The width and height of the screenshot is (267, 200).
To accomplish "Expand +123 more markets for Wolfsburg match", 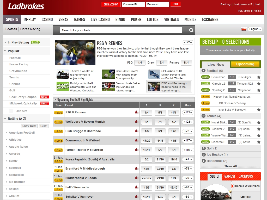I will click(188, 122).
